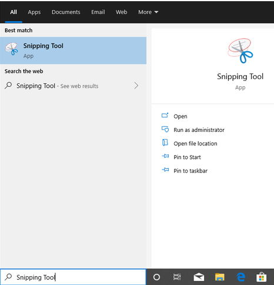Open Microsoft Store from the taskbar
Viewport: 274px width, 285px height.
click(262, 277)
